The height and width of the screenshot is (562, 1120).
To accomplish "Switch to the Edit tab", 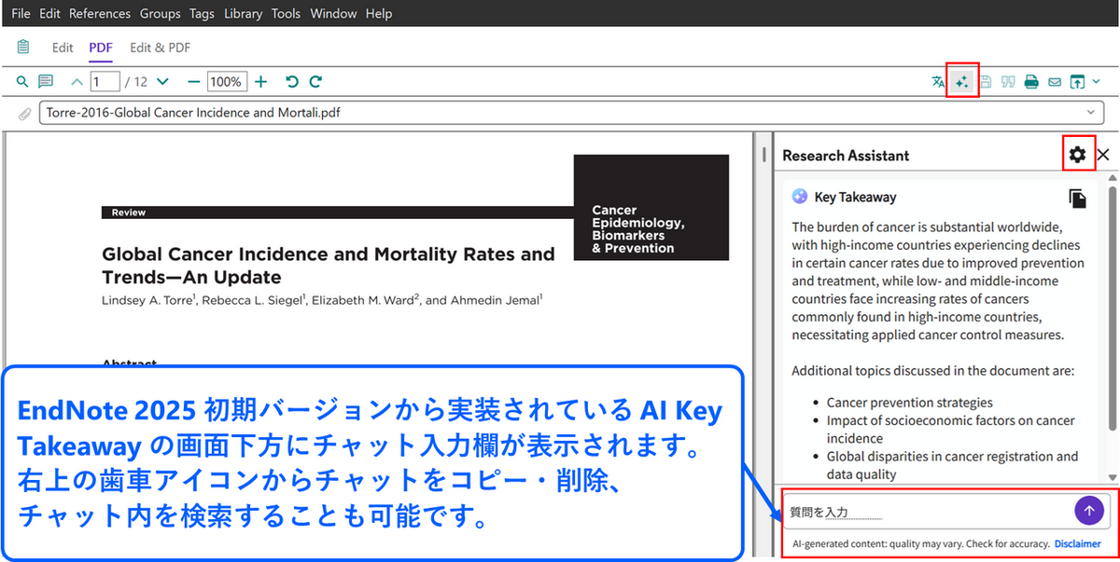I will 63,48.
